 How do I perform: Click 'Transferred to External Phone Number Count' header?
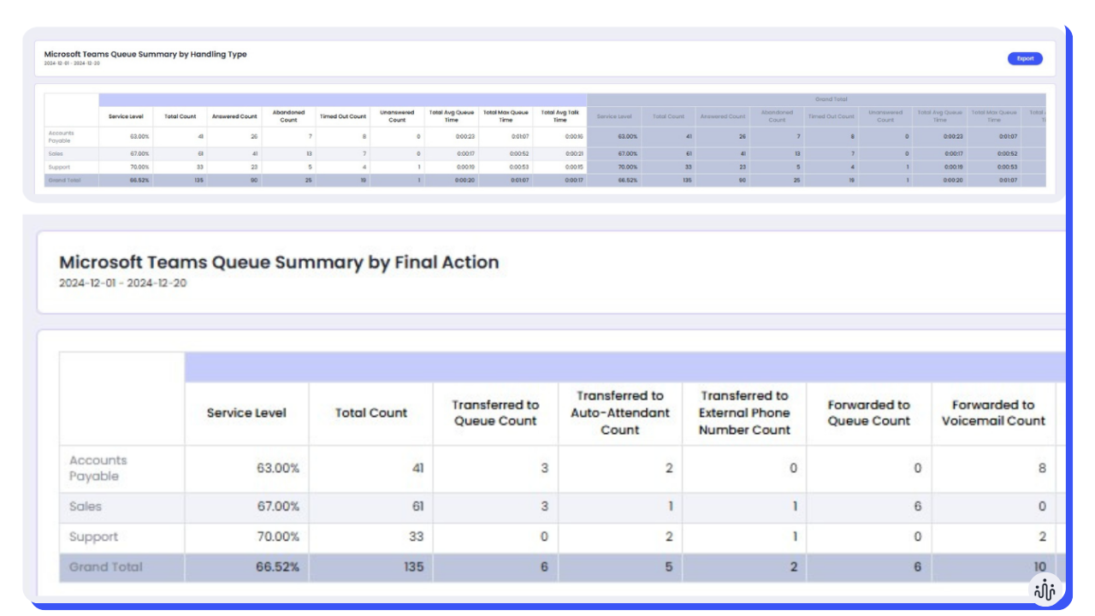(744, 413)
